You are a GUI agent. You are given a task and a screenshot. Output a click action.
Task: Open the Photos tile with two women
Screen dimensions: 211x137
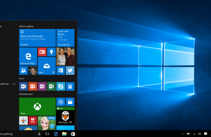65,57
